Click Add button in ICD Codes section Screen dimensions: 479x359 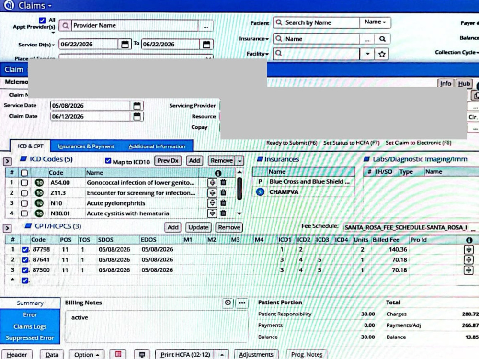pyautogui.click(x=194, y=160)
